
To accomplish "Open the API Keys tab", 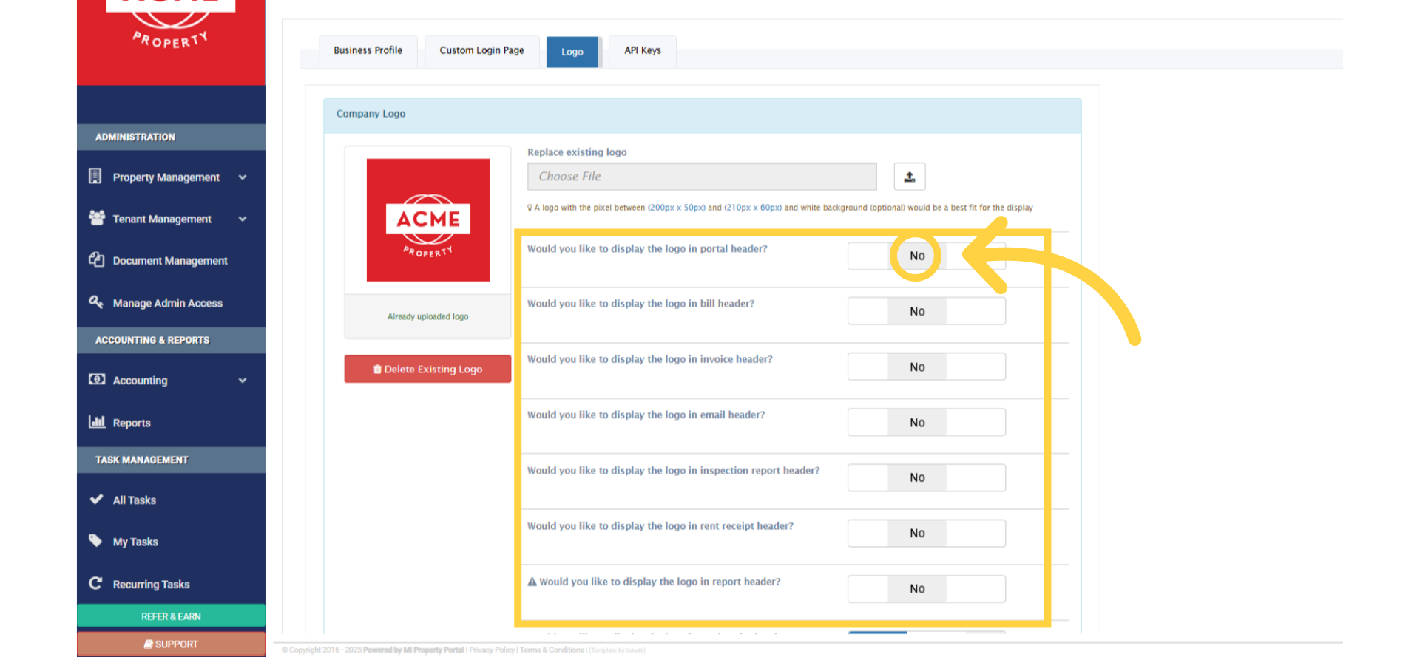I will [x=643, y=51].
